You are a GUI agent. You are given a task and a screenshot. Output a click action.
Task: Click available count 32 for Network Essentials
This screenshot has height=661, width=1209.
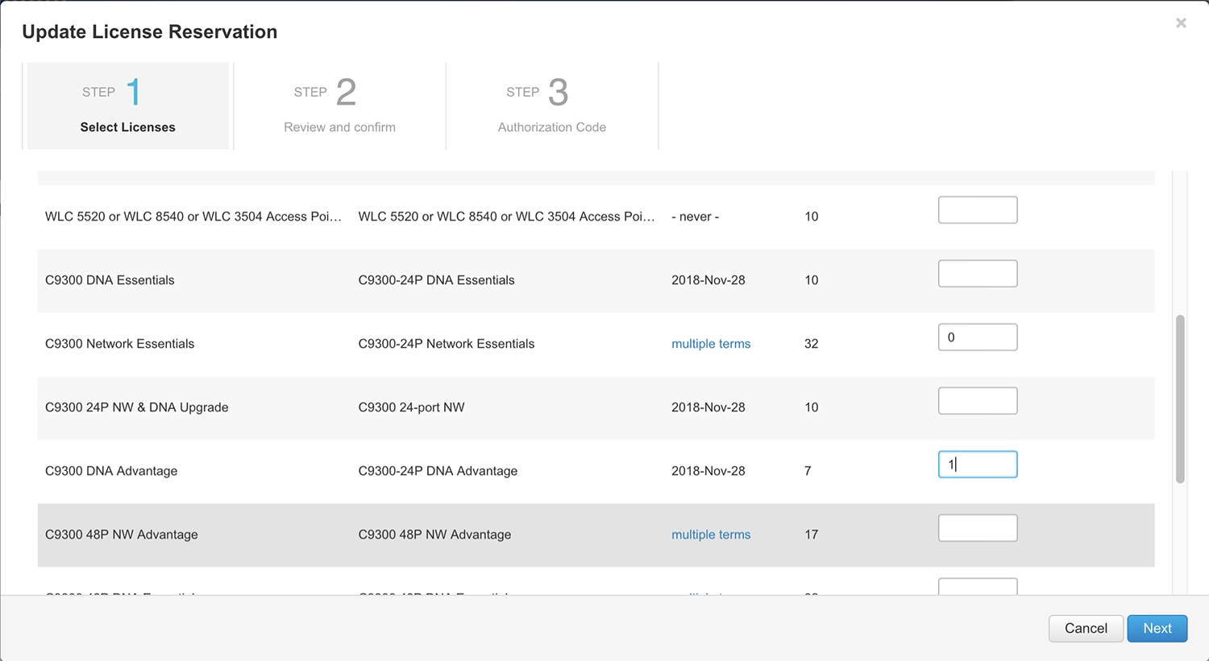click(x=811, y=344)
